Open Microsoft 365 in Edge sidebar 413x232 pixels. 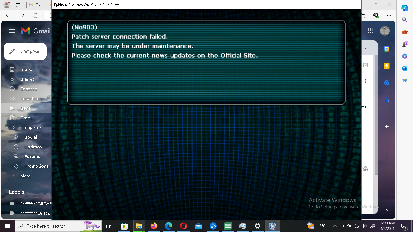405,56
